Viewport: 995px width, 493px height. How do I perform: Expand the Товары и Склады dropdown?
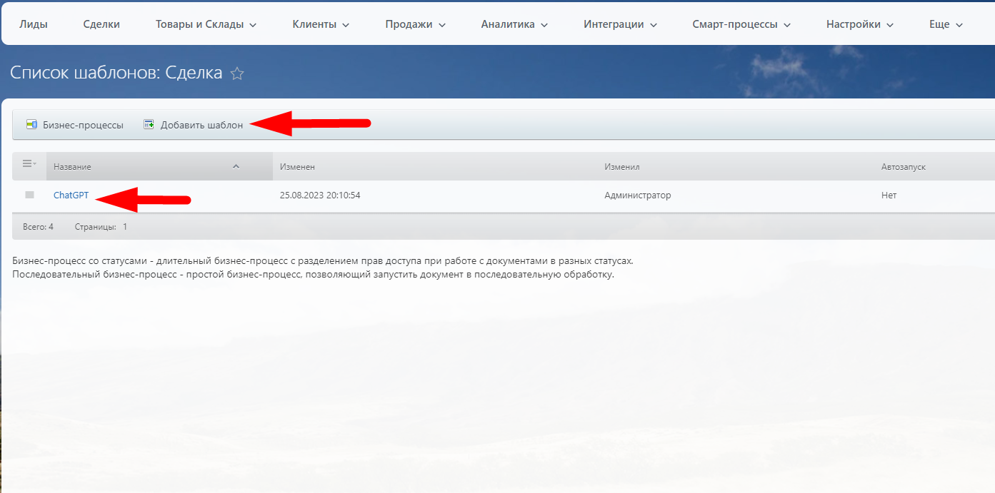[204, 24]
